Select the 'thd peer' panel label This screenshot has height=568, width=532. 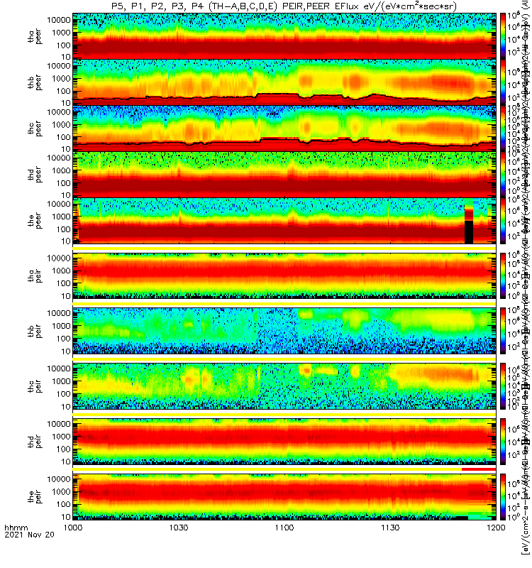[x=35, y=175]
